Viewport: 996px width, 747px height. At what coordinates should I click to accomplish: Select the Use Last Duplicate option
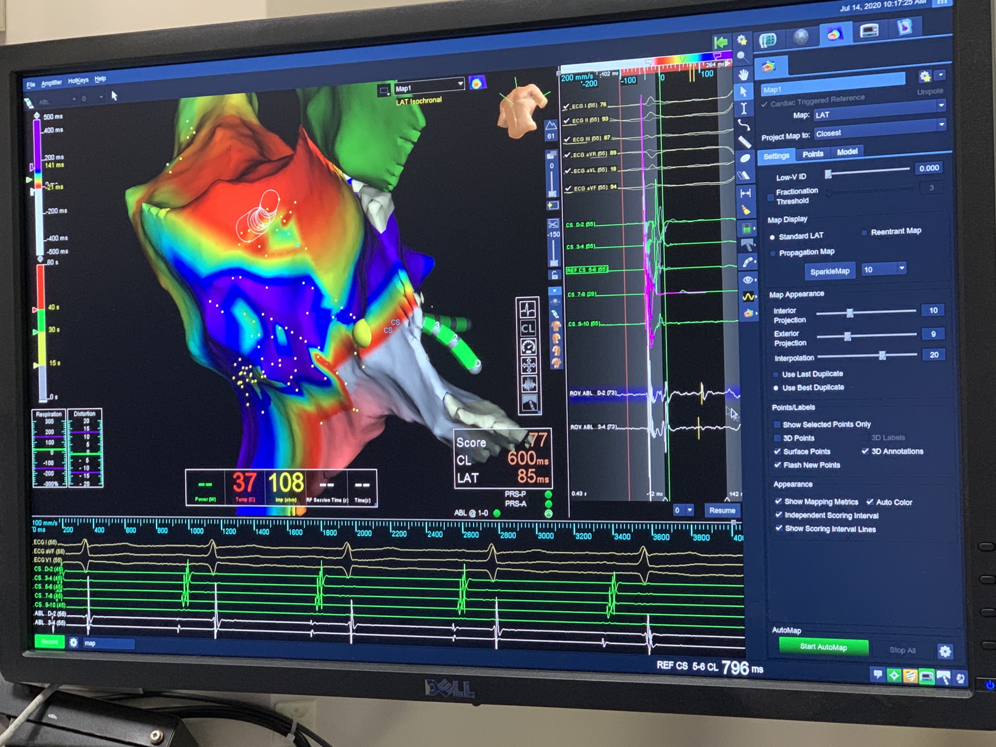pos(776,374)
